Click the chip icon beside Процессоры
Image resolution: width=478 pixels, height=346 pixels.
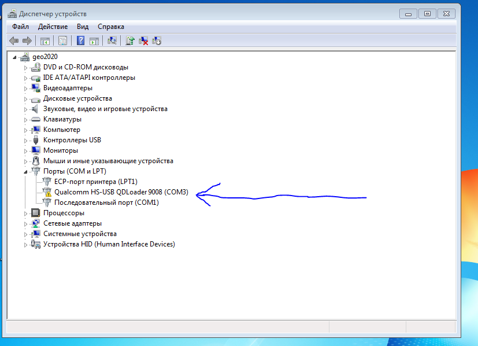click(36, 213)
